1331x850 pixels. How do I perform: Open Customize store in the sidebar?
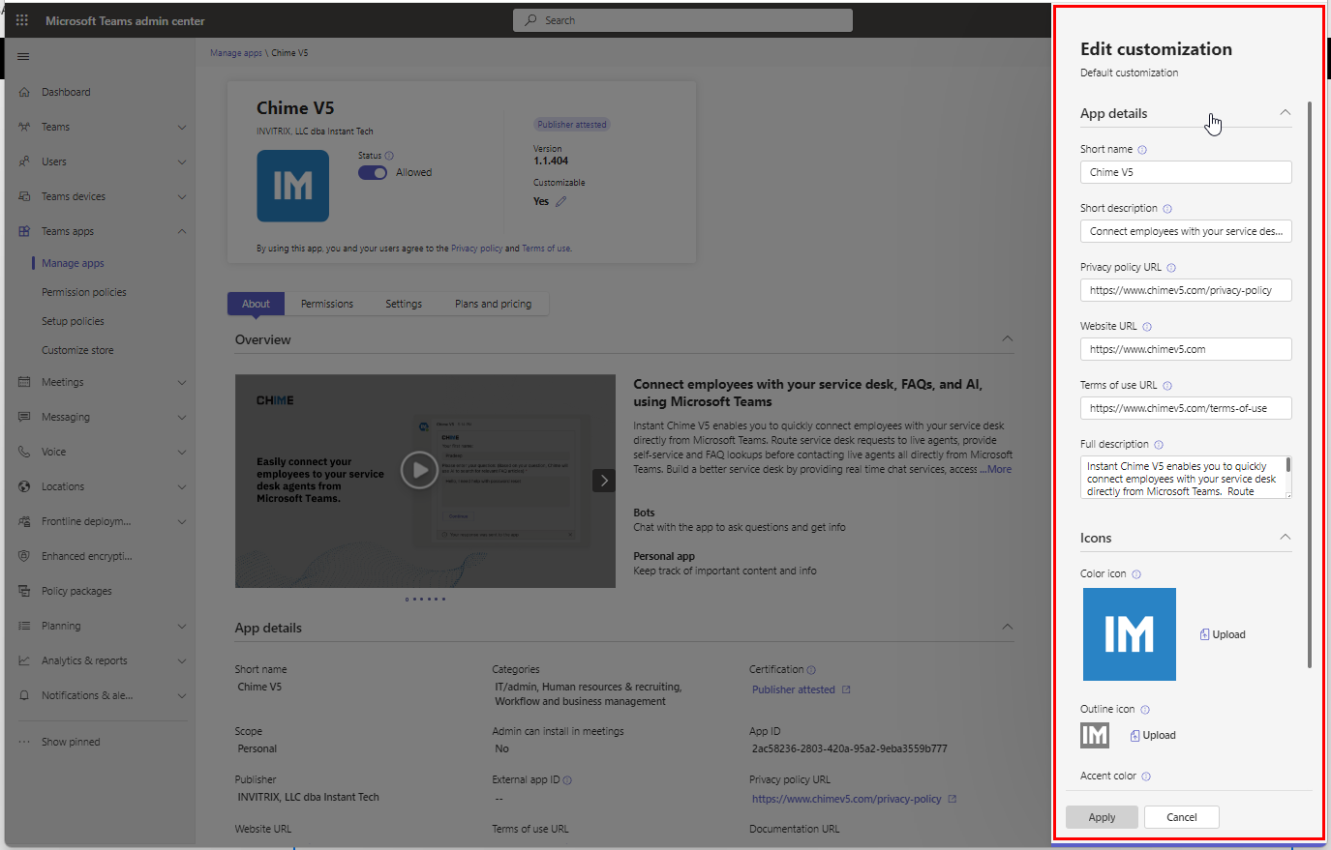coord(77,350)
